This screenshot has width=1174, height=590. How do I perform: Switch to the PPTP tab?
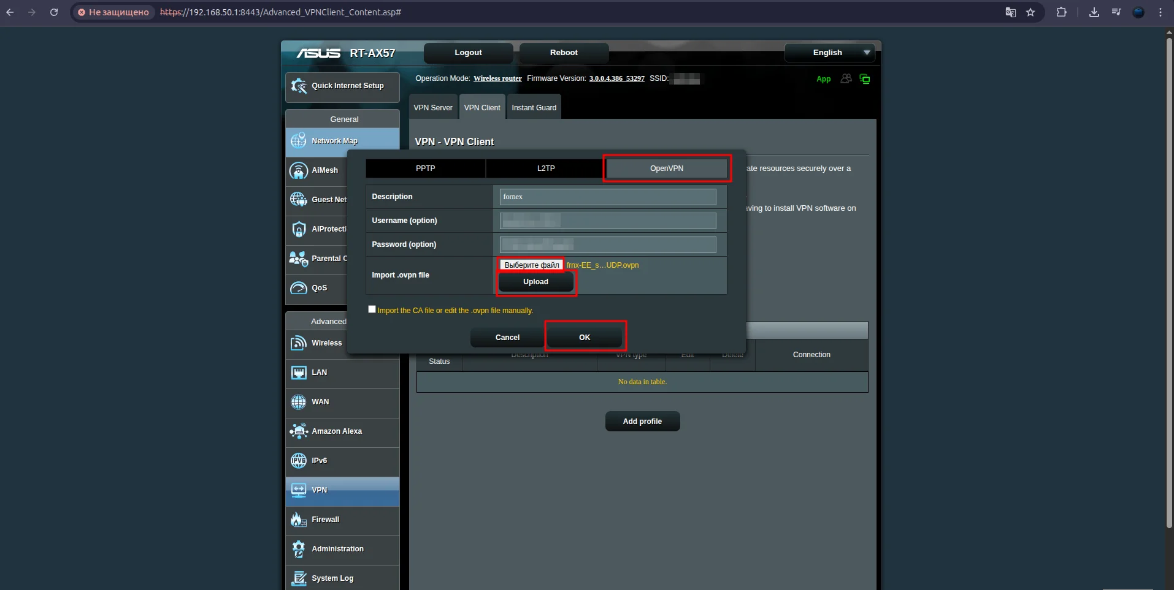click(x=425, y=168)
